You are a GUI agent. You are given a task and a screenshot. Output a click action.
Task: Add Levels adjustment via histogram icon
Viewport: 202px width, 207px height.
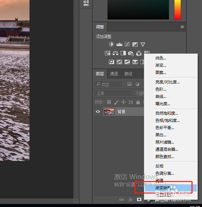(x=119, y=44)
